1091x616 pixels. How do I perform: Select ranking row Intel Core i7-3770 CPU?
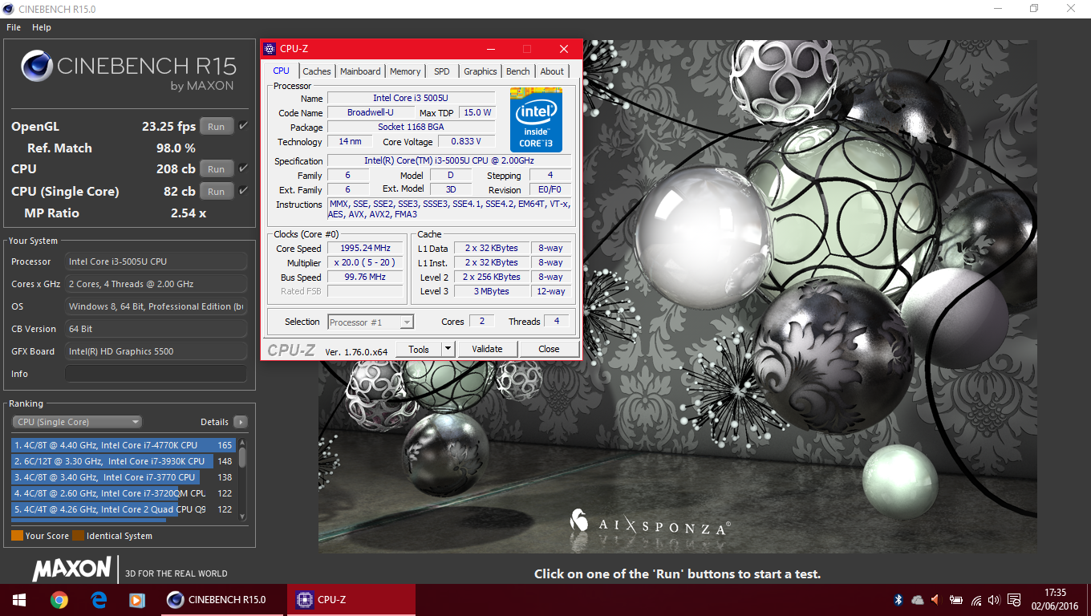[124, 477]
